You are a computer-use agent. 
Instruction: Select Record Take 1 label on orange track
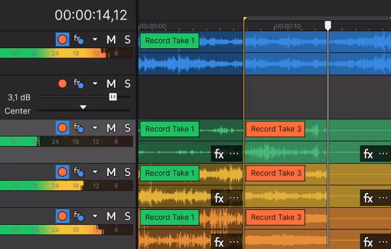(170, 217)
